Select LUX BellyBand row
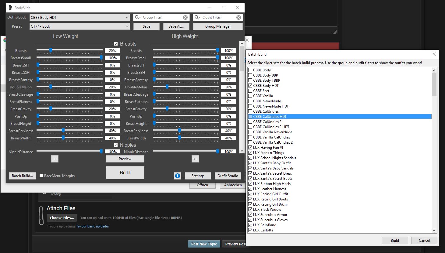This screenshot has width=445, height=253. [339, 225]
